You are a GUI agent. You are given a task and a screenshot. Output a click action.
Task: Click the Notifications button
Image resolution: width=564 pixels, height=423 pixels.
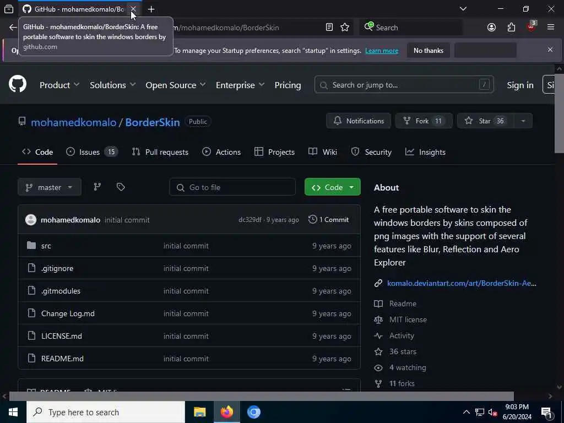359,121
